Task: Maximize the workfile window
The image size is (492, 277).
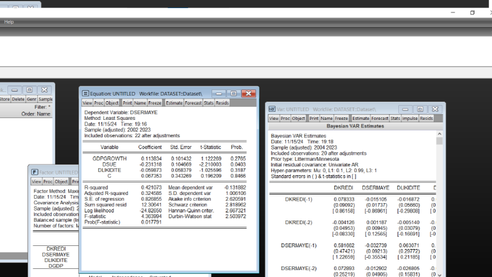Action: (29, 90)
